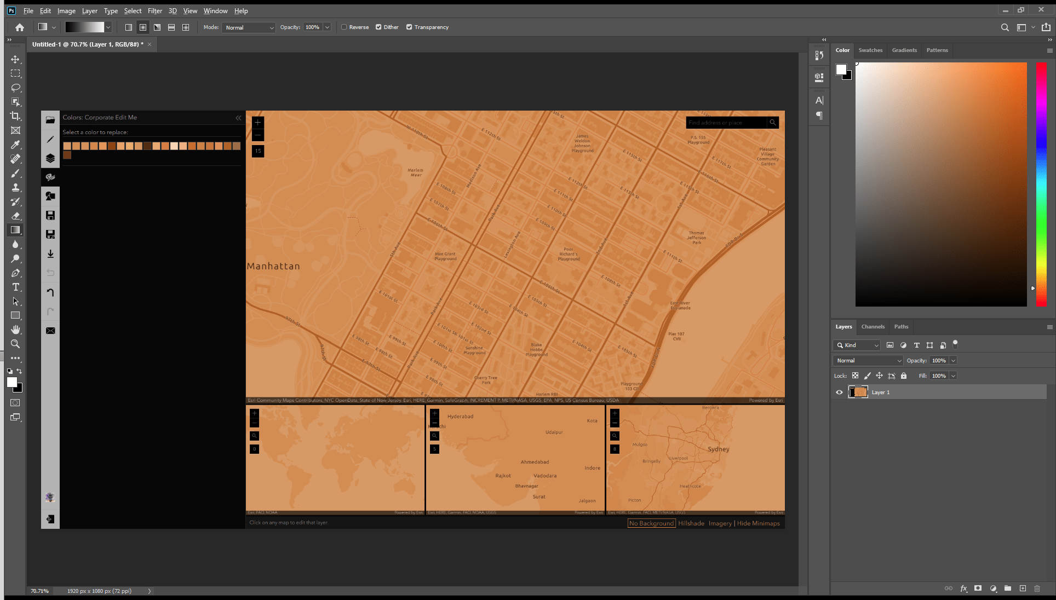The width and height of the screenshot is (1056, 600).
Task: Select the Move tool
Action: (x=15, y=59)
